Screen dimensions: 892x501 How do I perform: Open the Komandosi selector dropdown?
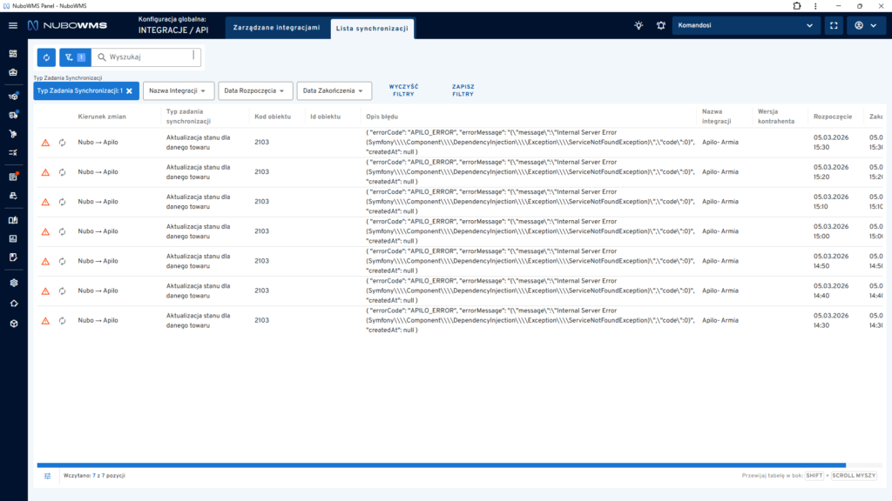point(747,26)
